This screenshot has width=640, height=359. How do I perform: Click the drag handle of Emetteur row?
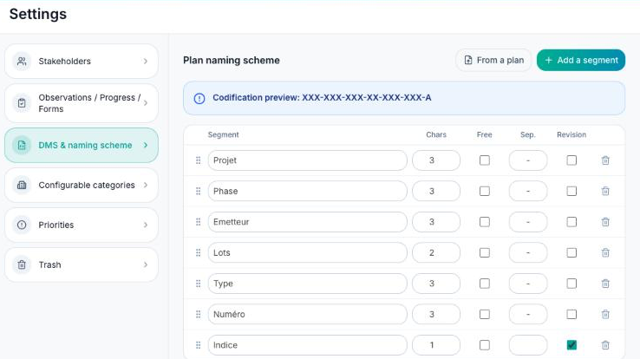[198, 222]
